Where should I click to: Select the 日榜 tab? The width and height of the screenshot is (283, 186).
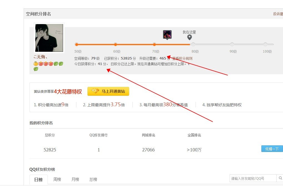tap(38, 179)
